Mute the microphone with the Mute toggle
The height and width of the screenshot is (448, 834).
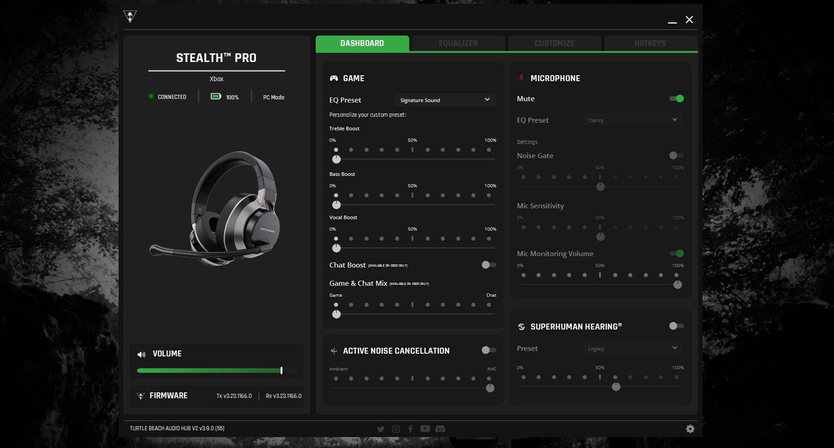[x=677, y=98]
